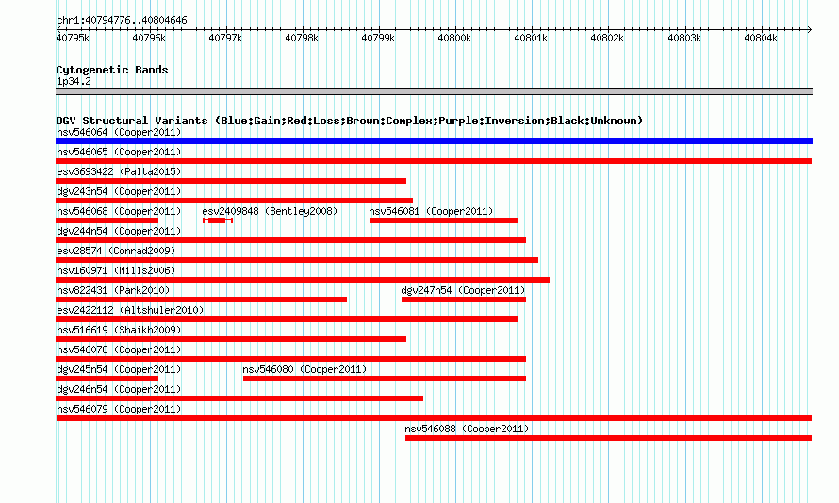Click the 40799k ruler label
839x503 pixels.
pyautogui.click(x=378, y=38)
